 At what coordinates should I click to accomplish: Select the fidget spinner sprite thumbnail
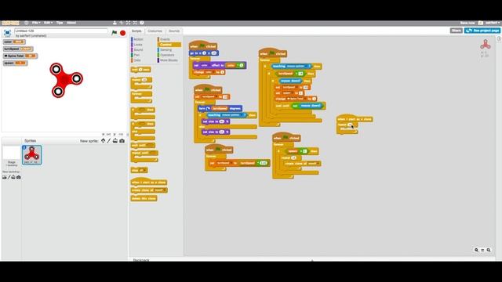click(31, 155)
